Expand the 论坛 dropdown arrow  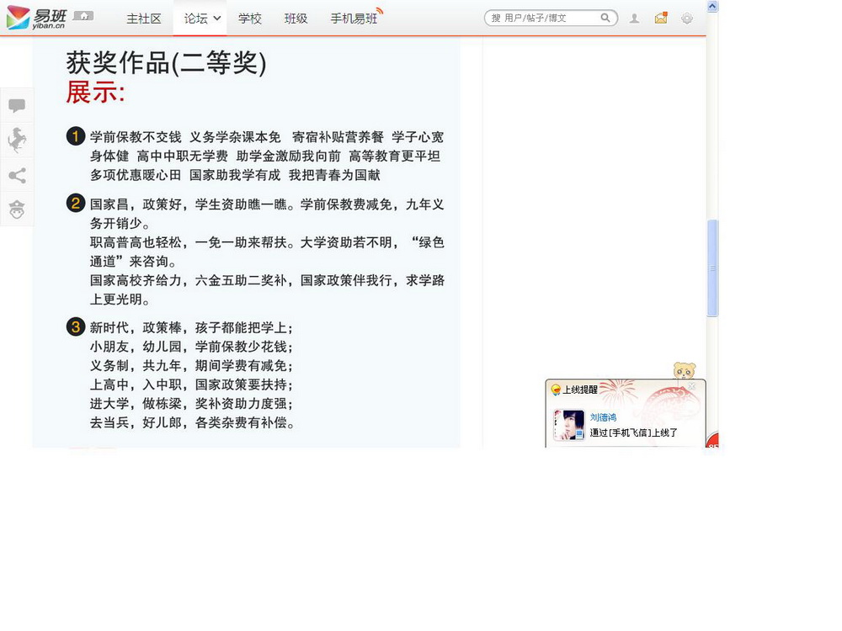coord(217,19)
